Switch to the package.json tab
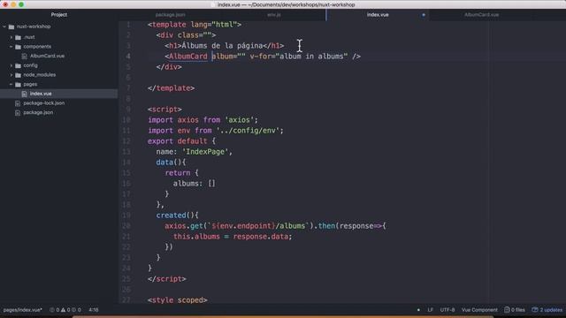566x318 pixels. coord(171,15)
